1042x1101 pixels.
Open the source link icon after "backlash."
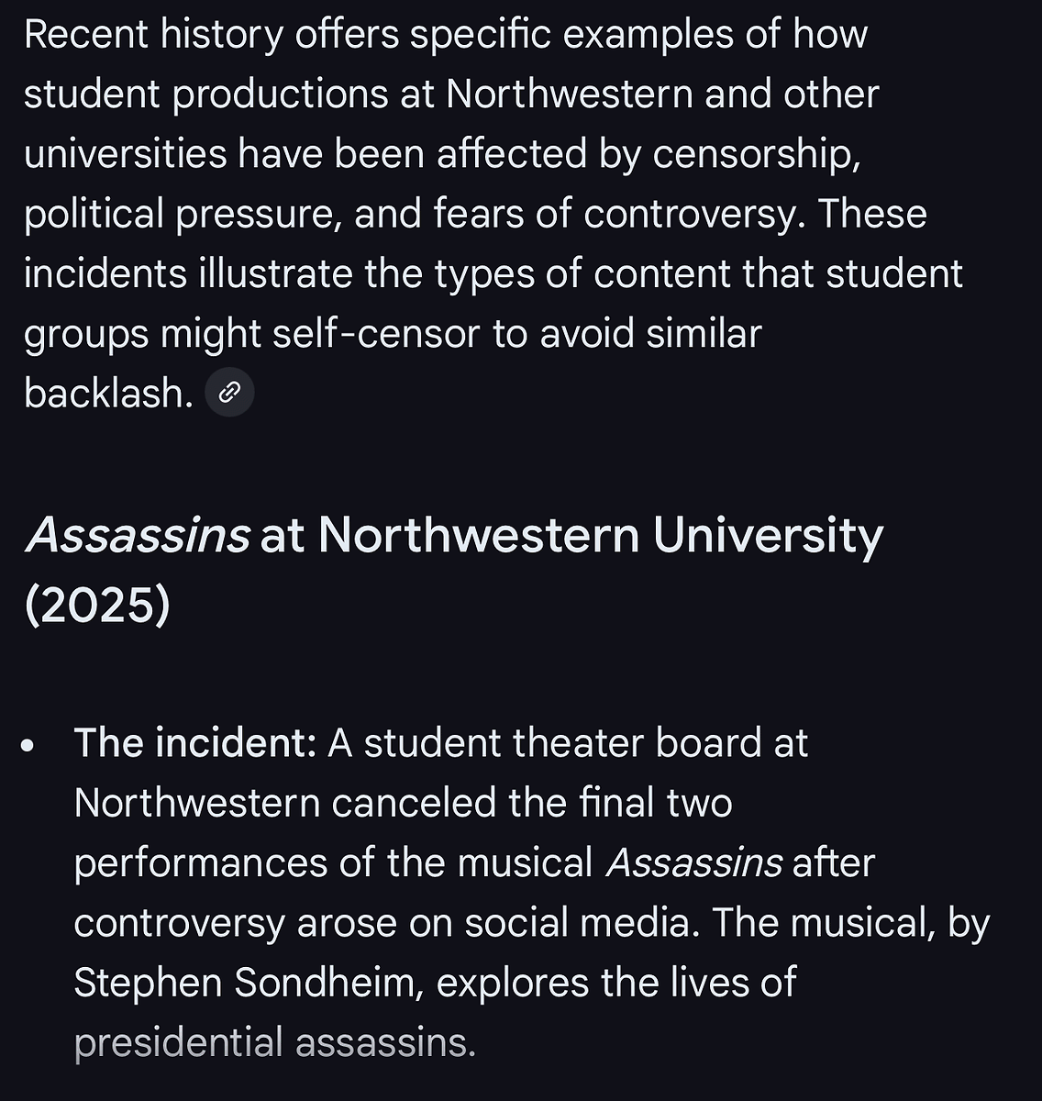tap(228, 393)
